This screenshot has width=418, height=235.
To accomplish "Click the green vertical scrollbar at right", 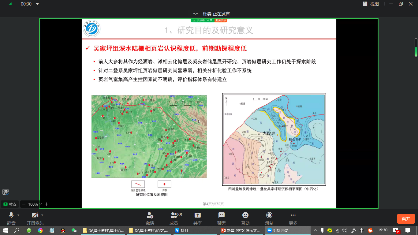I will [x=416, y=47].
